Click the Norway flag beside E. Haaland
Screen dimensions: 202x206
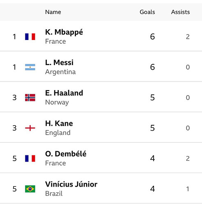point(30,98)
